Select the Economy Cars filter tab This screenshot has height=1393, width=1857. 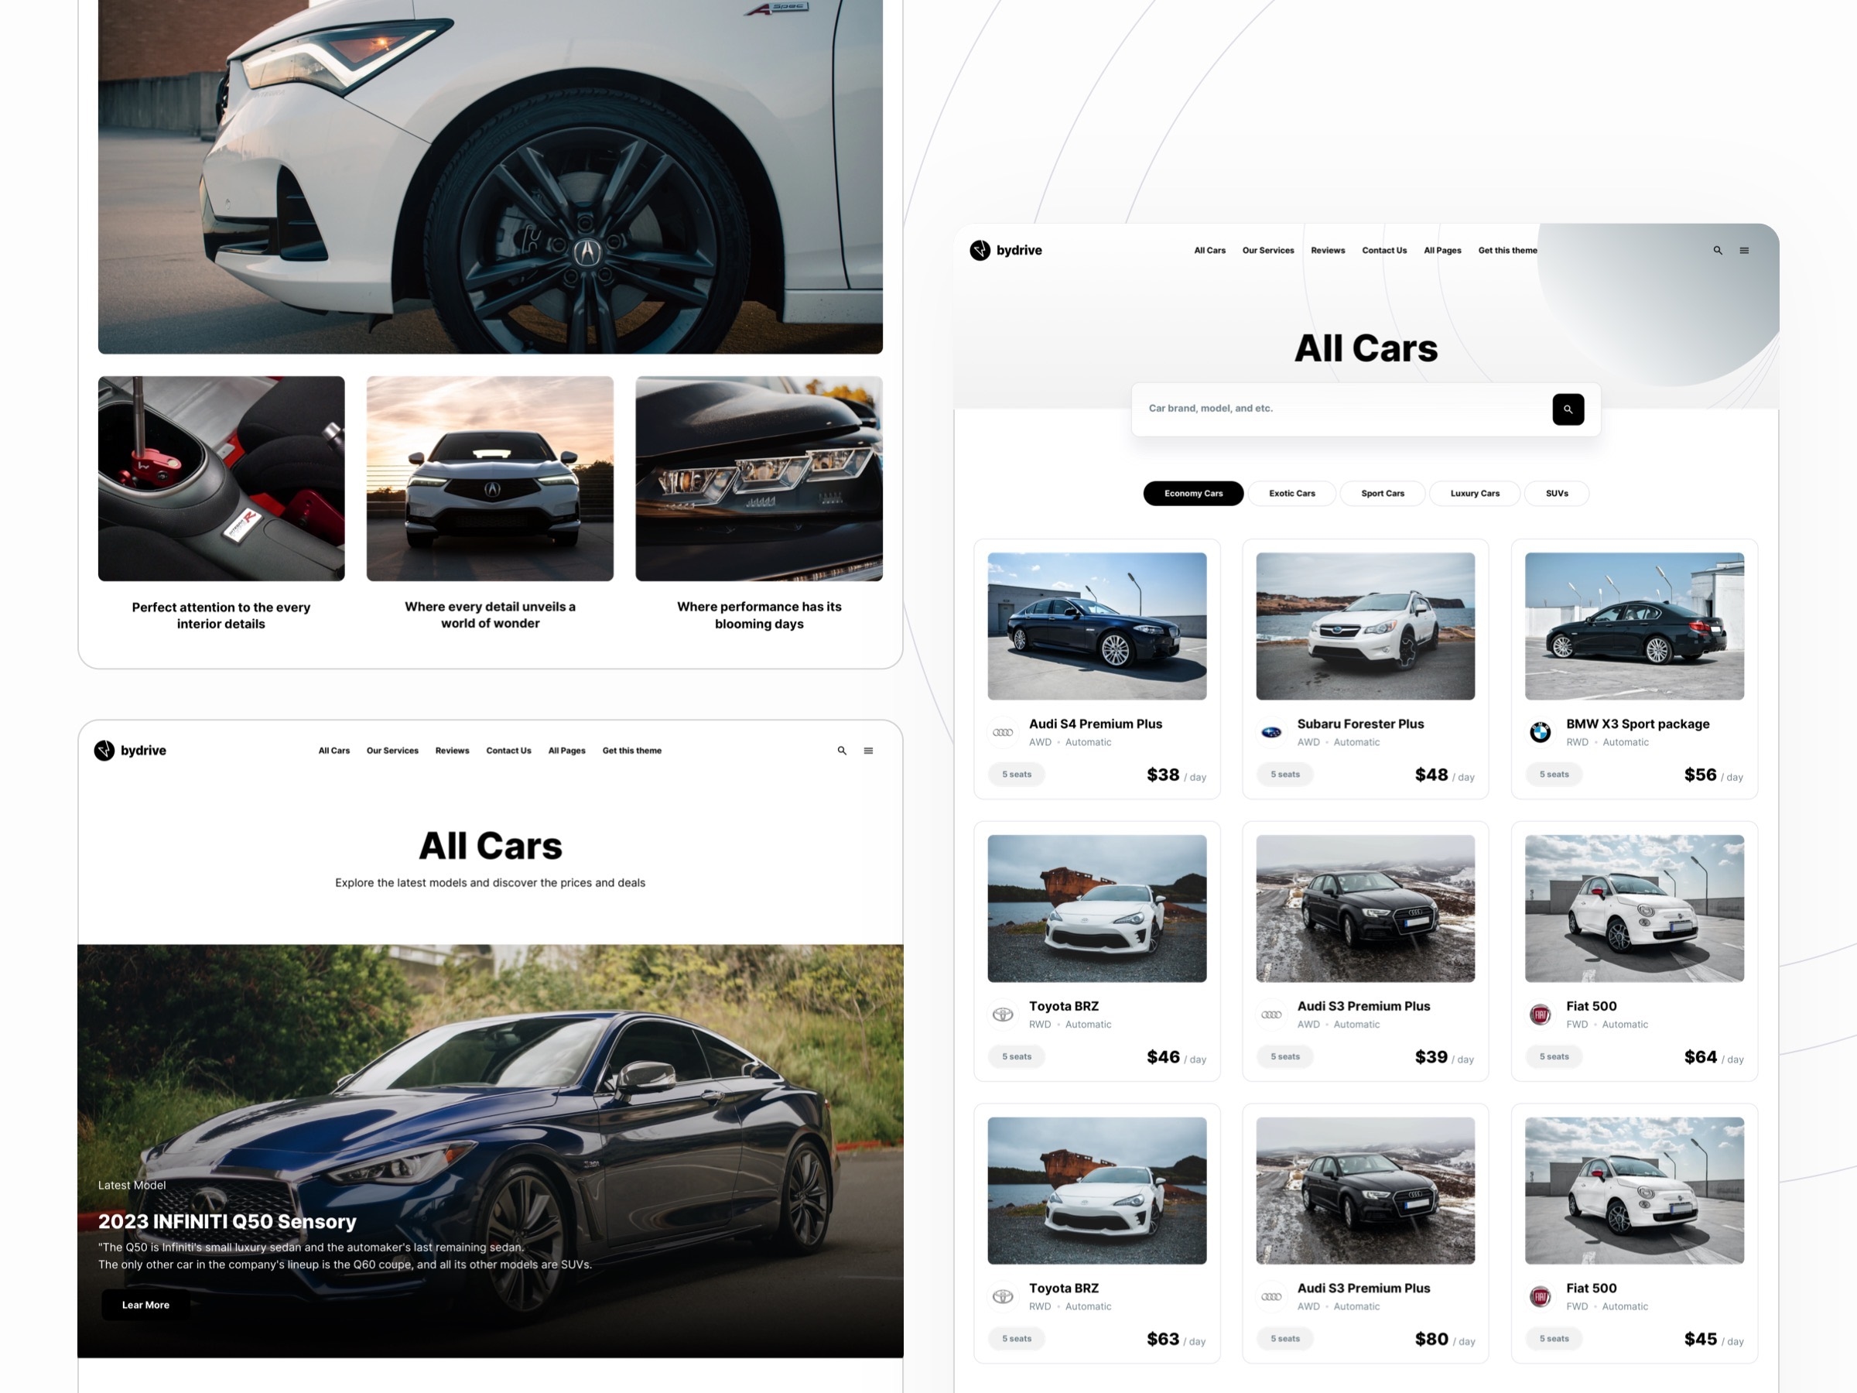coord(1192,493)
